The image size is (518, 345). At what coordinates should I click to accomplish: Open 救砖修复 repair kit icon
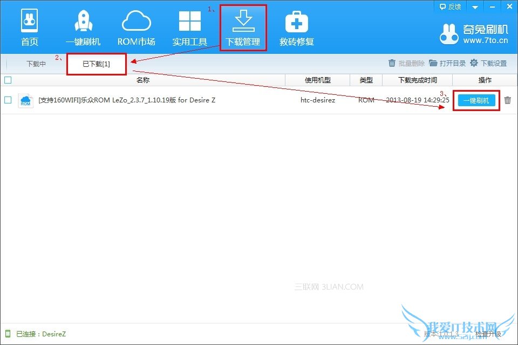(296, 27)
